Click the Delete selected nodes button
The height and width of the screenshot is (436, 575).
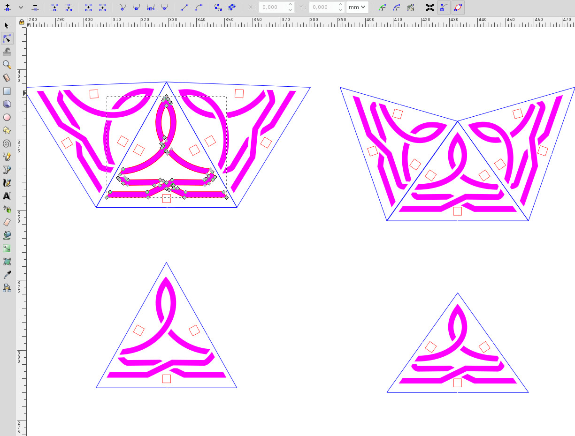point(35,8)
